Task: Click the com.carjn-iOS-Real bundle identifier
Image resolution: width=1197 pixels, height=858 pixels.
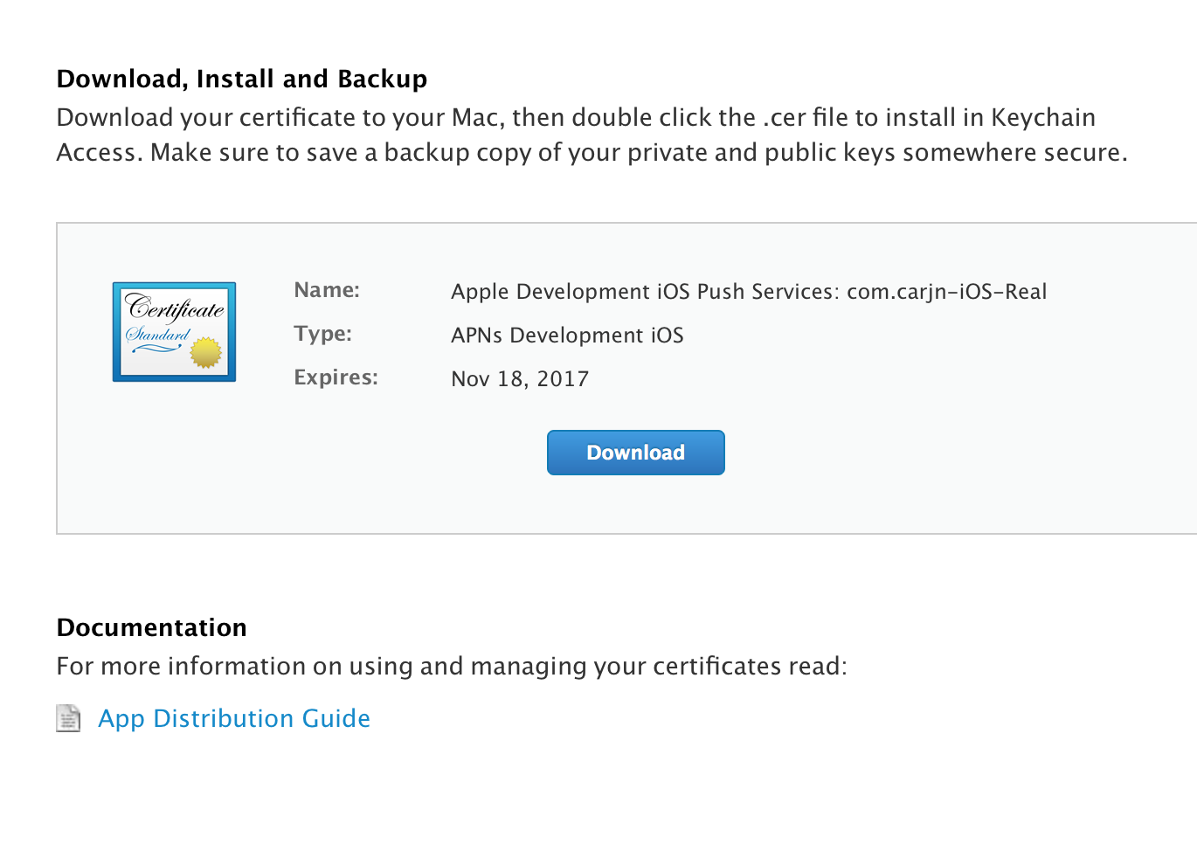Action: coord(946,292)
